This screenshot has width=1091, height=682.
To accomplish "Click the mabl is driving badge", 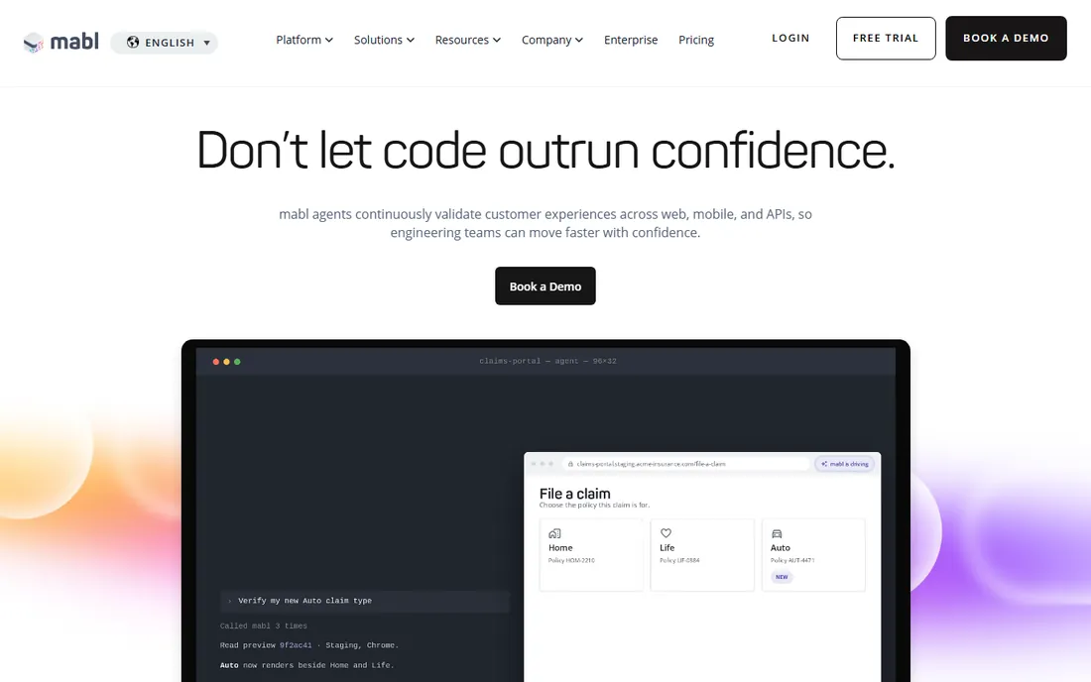I will [845, 464].
